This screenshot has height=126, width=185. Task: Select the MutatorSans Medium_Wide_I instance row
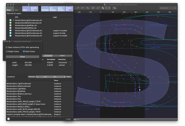(40, 107)
